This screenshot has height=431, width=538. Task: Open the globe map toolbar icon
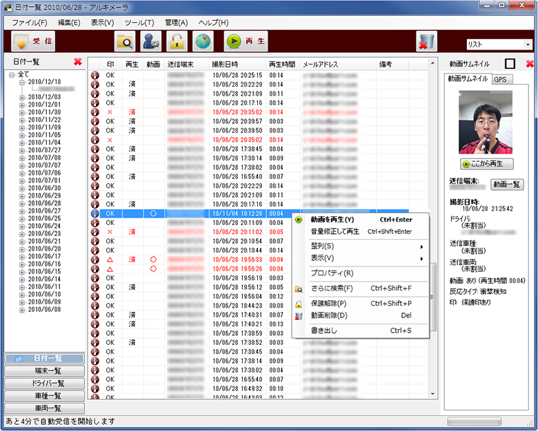point(203,41)
